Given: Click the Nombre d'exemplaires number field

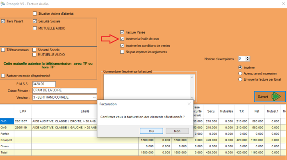Looking at the screenshot, I should (242, 59).
